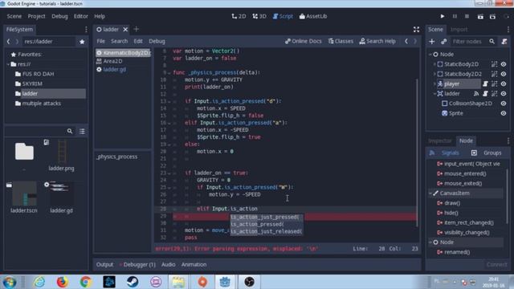The height and width of the screenshot is (289, 514).
Task: Go to next script in history
Action: coord(415,41)
